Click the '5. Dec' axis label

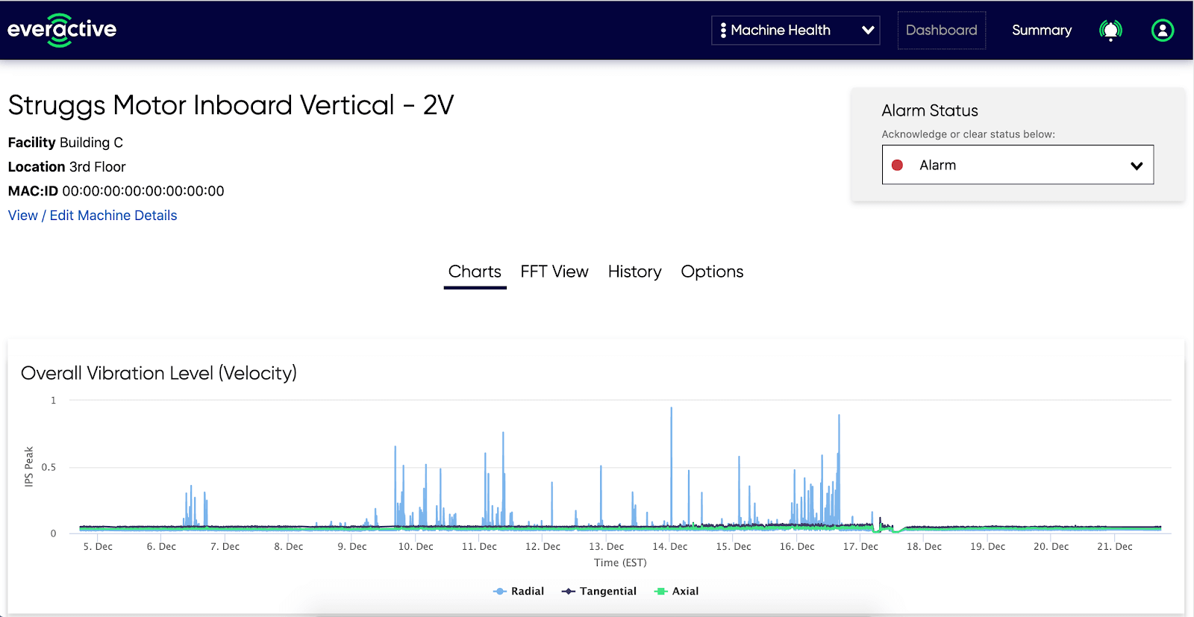(x=98, y=547)
